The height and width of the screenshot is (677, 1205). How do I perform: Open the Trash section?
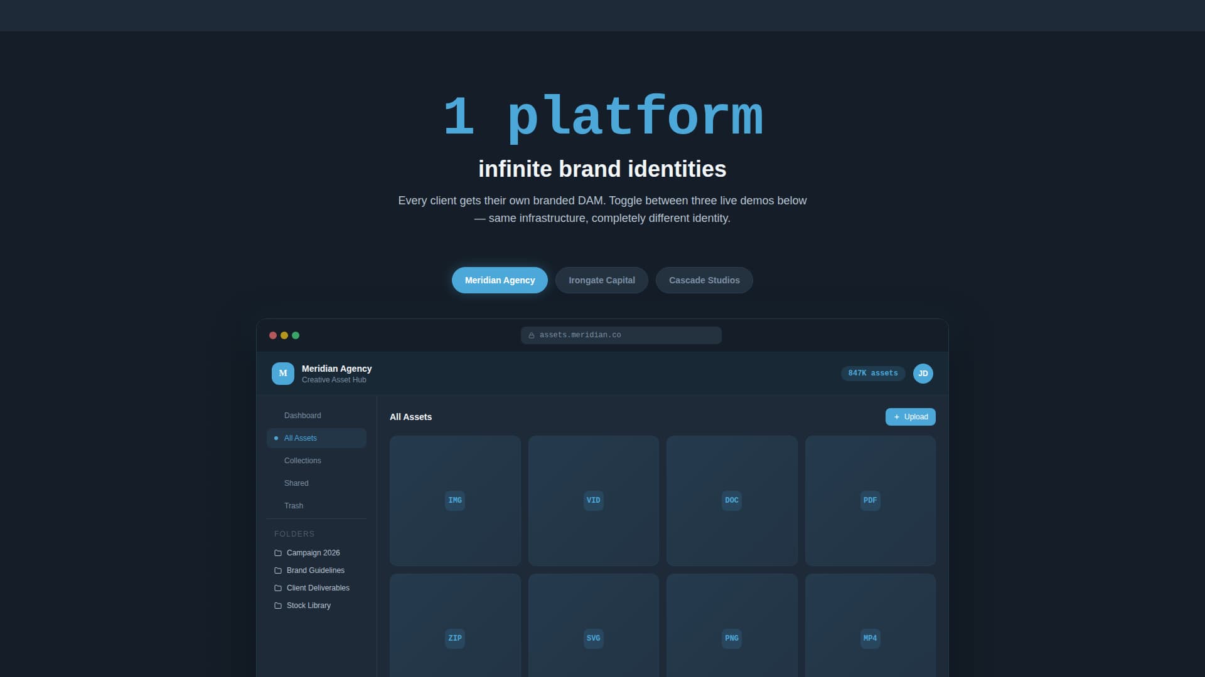[294, 505]
